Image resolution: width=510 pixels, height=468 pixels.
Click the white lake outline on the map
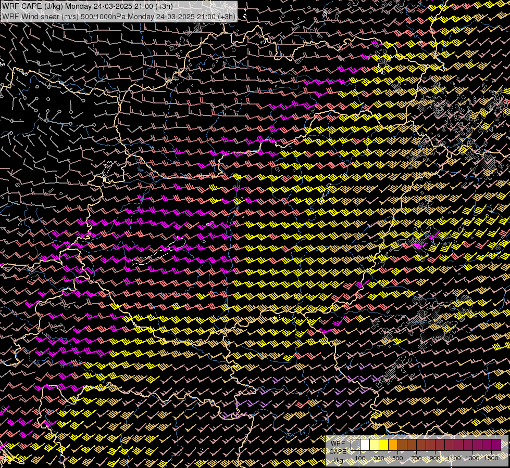click(x=159, y=251)
